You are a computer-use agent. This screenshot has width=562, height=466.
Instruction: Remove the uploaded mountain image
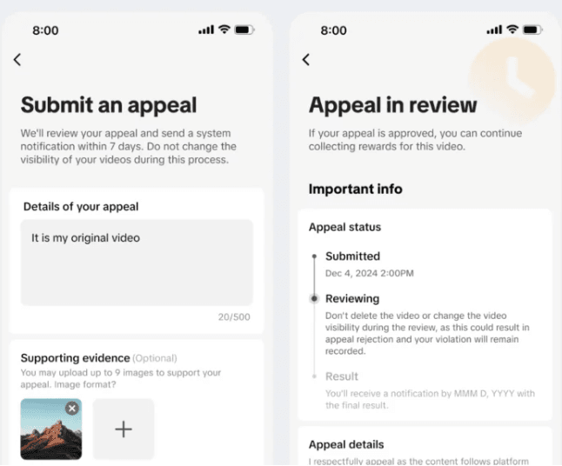(72, 409)
